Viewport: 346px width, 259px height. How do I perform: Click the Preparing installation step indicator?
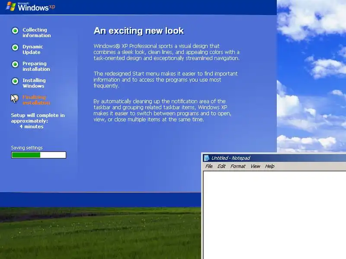(15, 64)
